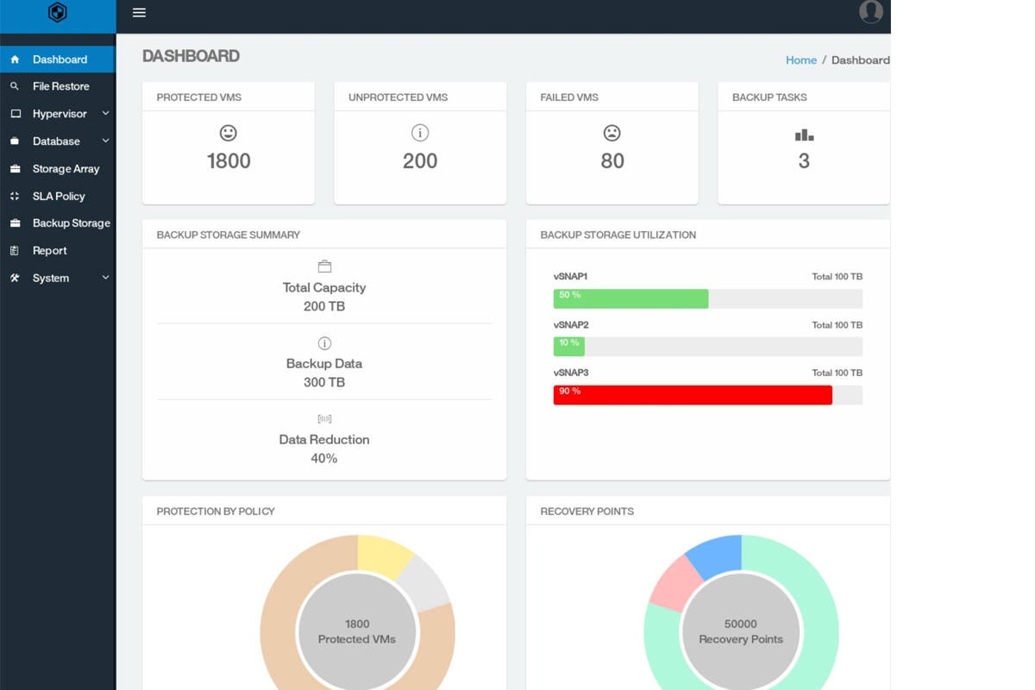Viewport: 1035px width, 690px height.
Task: Click the bar chart icon on Backup Tasks
Action: point(804,135)
